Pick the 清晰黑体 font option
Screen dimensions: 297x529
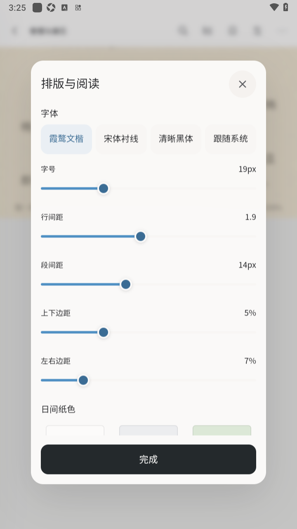176,139
